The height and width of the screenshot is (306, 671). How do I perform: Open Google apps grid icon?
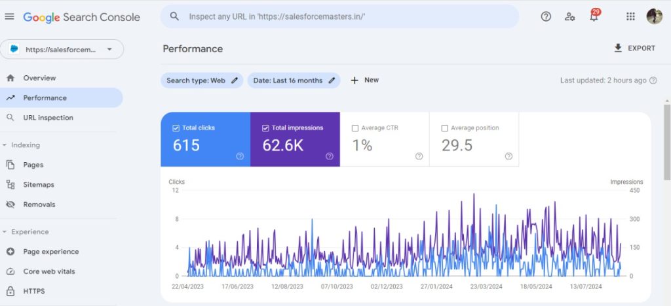[630, 16]
